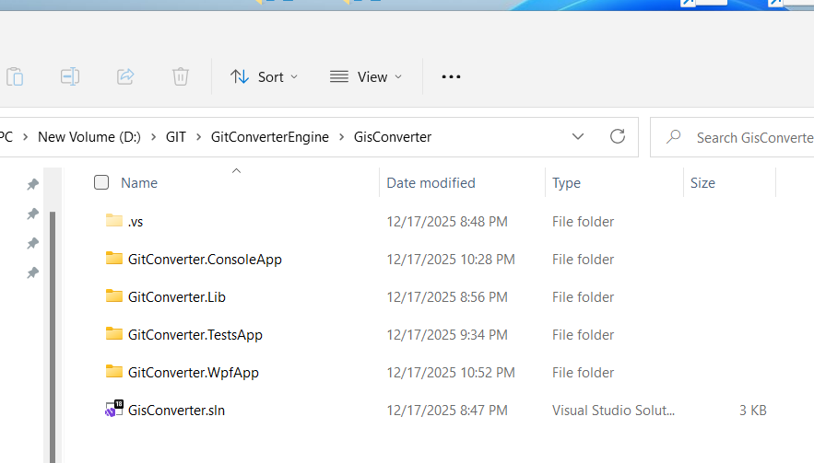This screenshot has height=463, width=814.
Task: Click the navigation pane scrollbar
Action: 53,337
